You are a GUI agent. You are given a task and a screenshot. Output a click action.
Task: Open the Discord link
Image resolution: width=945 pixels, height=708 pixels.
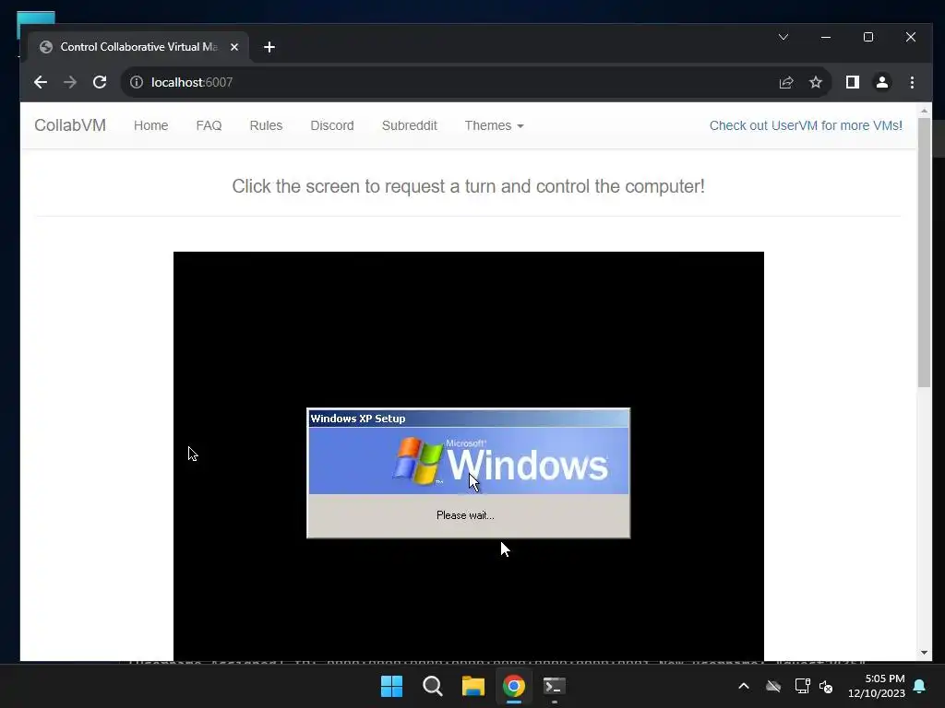pos(332,125)
